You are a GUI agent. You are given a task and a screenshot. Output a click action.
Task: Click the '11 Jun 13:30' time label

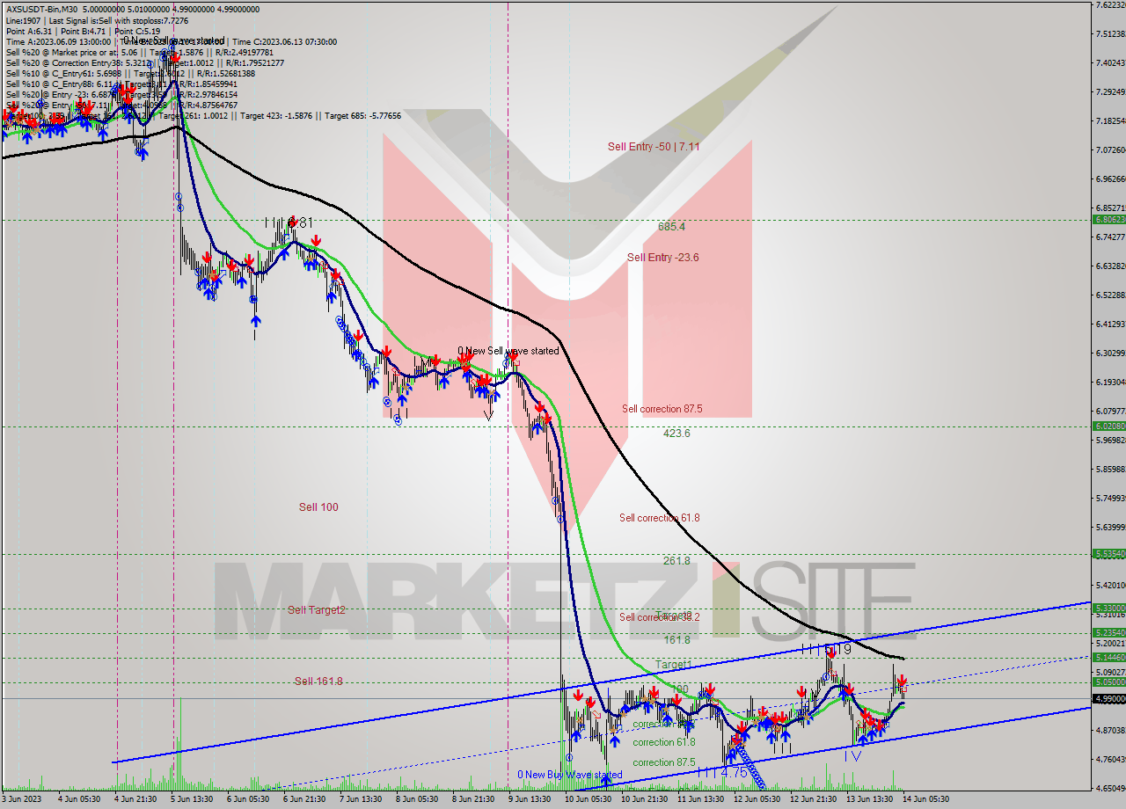coord(700,799)
